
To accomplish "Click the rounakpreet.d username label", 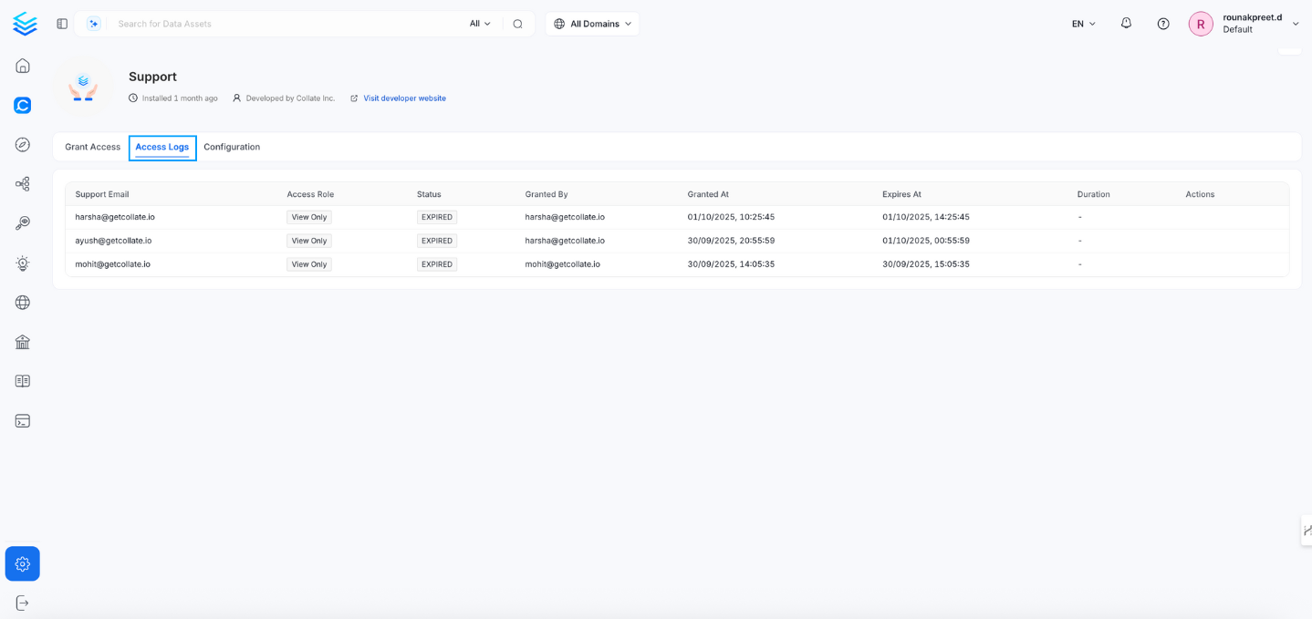I will pyautogui.click(x=1252, y=17).
